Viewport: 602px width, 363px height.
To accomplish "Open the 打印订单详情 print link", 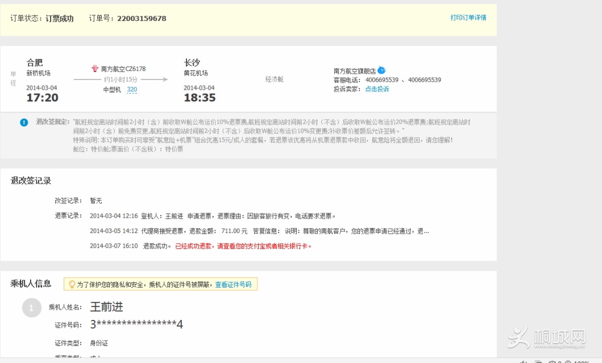I will click(x=468, y=18).
